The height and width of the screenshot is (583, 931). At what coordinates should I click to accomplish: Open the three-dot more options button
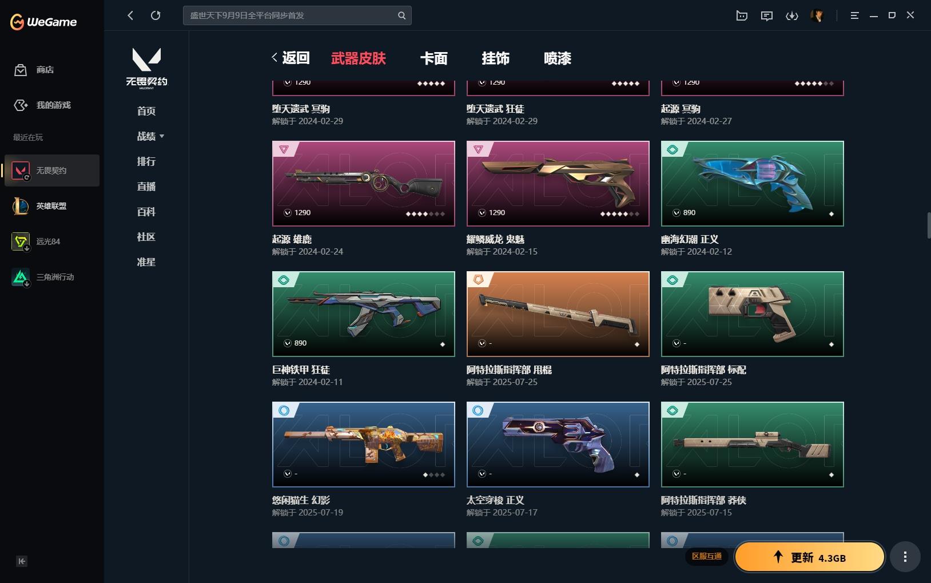[x=905, y=557]
